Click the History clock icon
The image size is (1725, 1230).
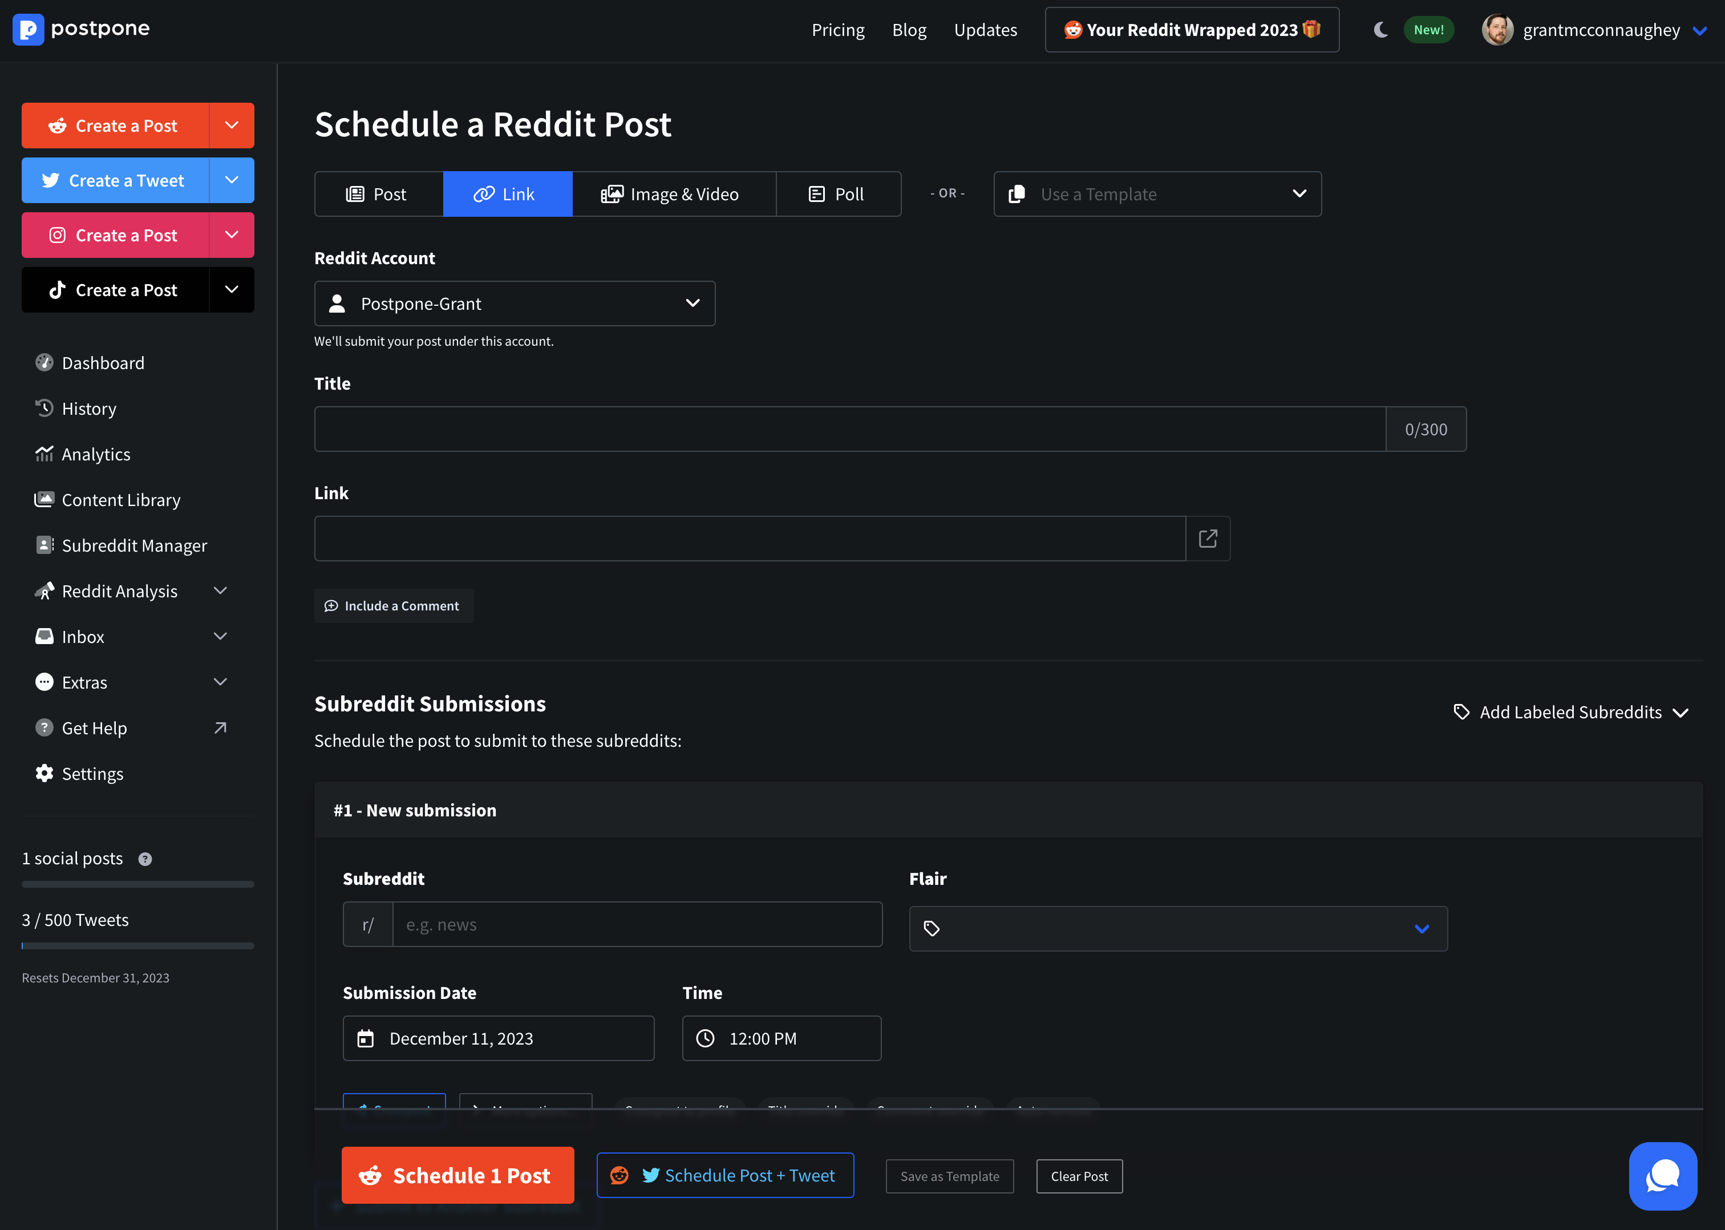point(44,408)
